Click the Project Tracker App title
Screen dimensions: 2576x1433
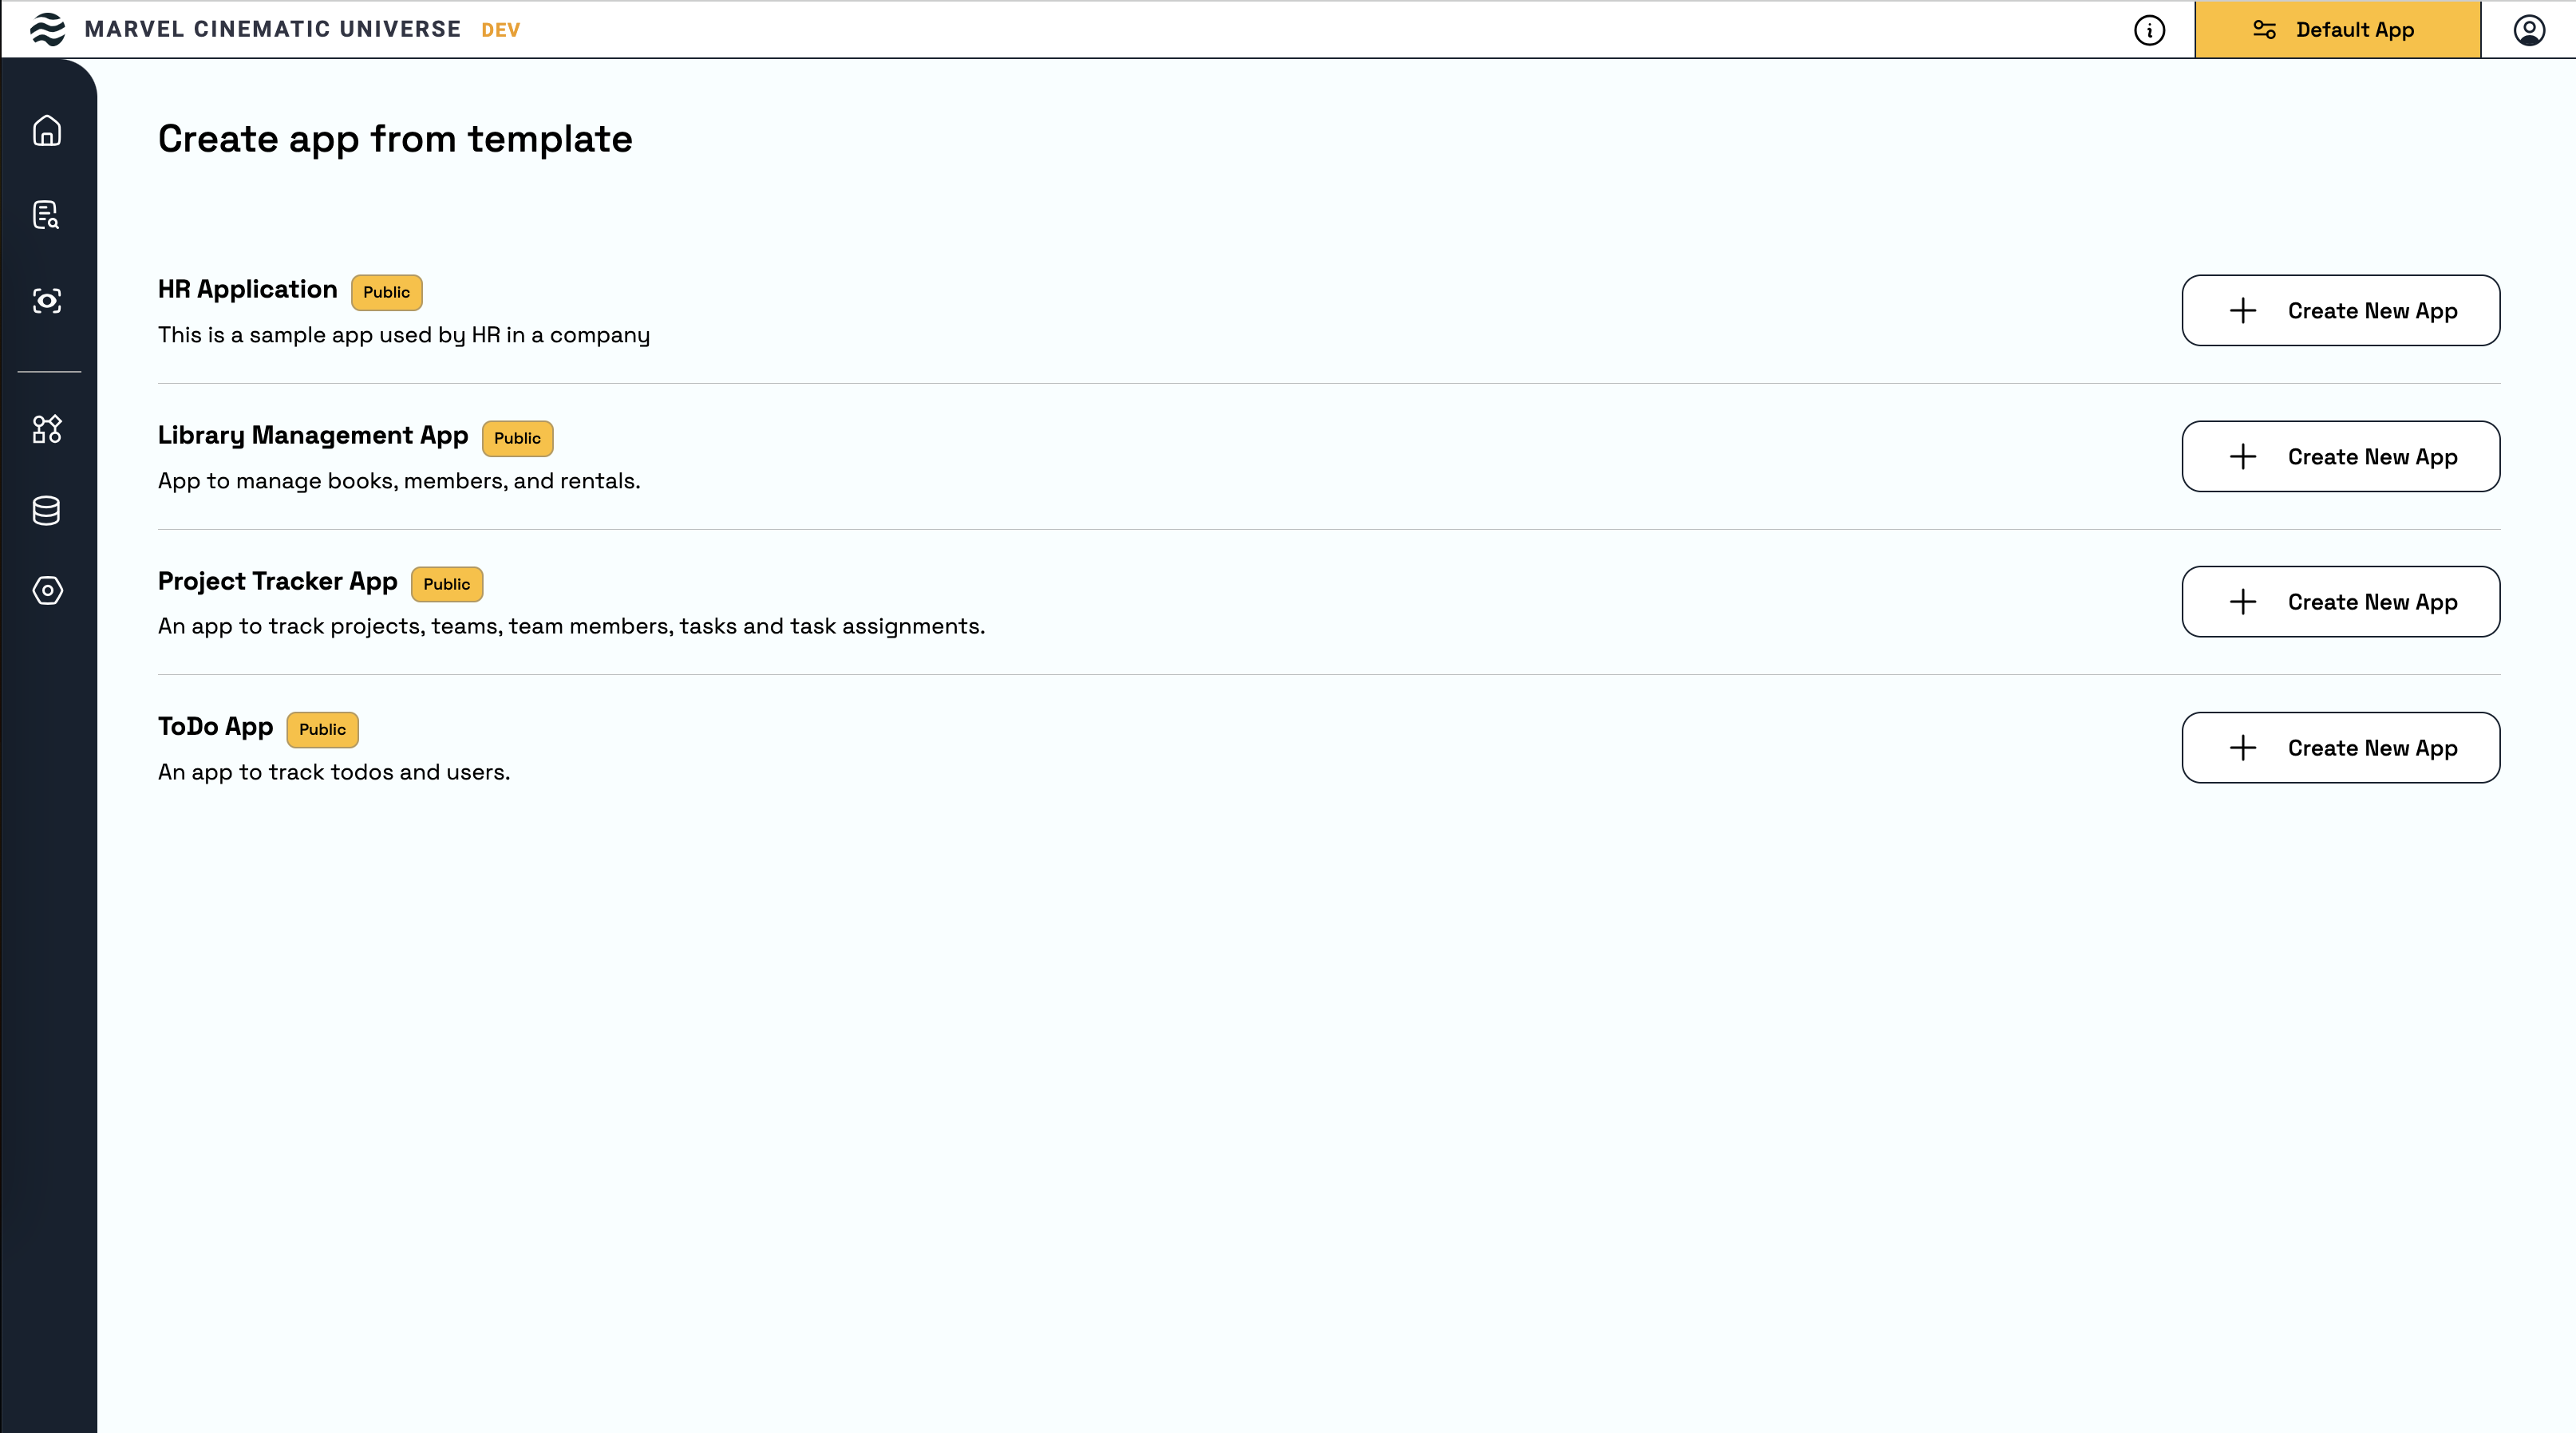(277, 581)
